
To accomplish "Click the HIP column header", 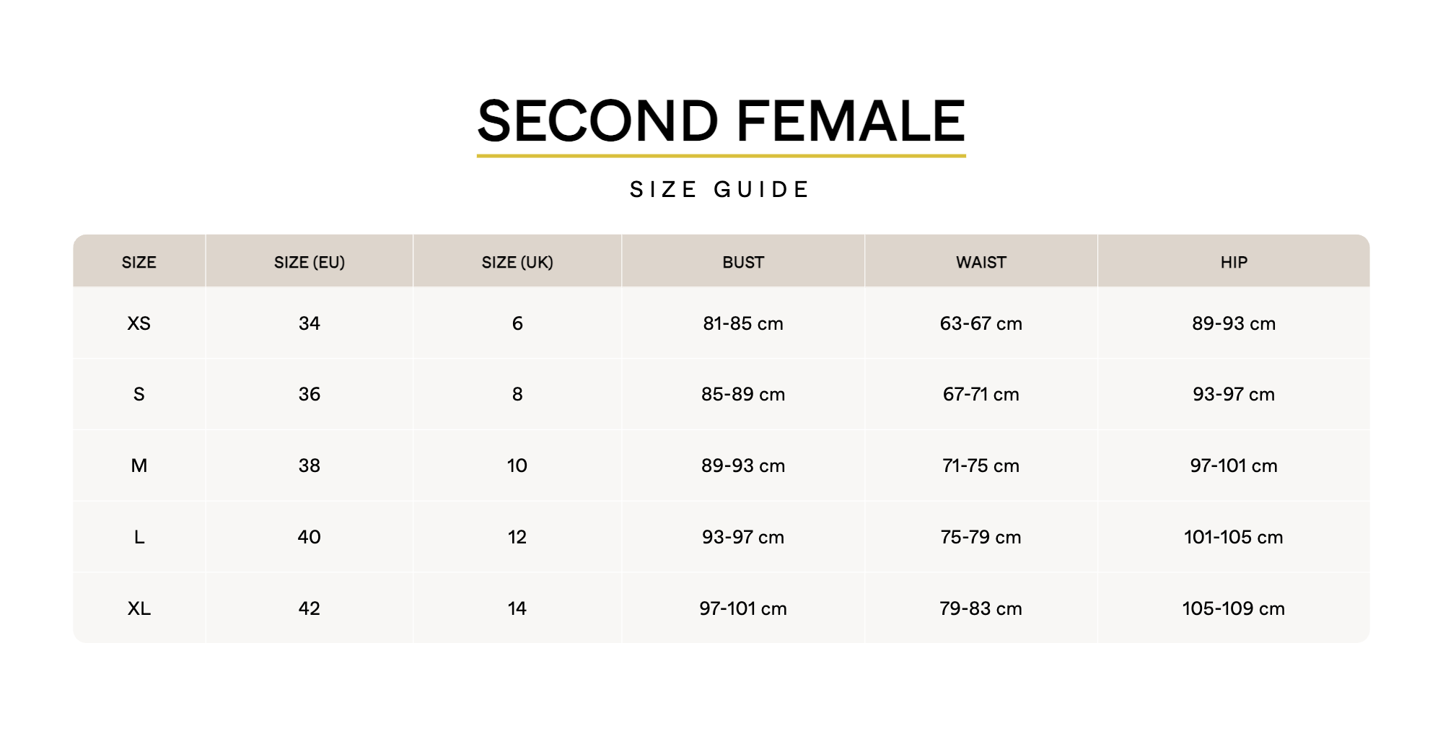I will pyautogui.click(x=1234, y=263).
